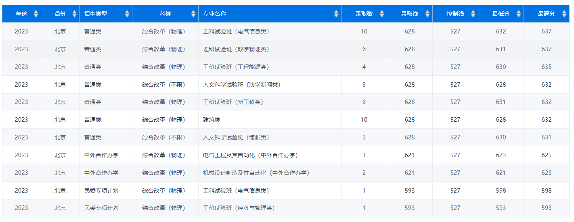Click the sort arrows beside 录取数
This screenshot has width=574, height=222.
pos(382,14)
